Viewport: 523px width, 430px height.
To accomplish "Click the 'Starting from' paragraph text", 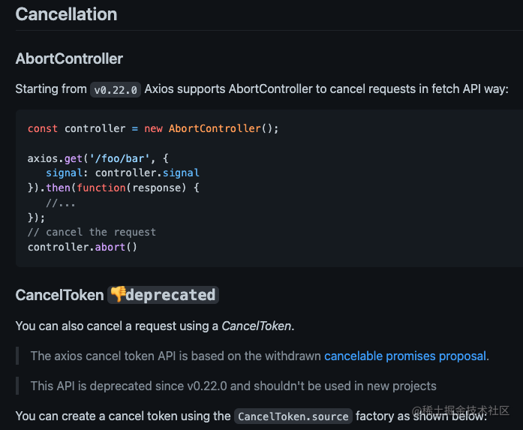I will tap(51, 89).
